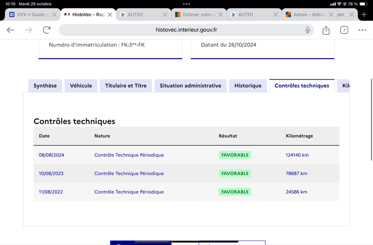373x245 pixels.
Task: Click the date 08/08/2024
Action: coord(51,155)
